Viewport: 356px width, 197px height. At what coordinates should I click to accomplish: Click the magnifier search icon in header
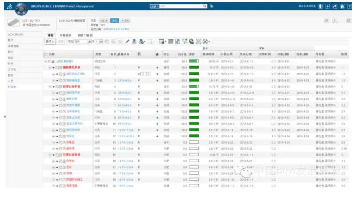pyautogui.click(x=205, y=6)
